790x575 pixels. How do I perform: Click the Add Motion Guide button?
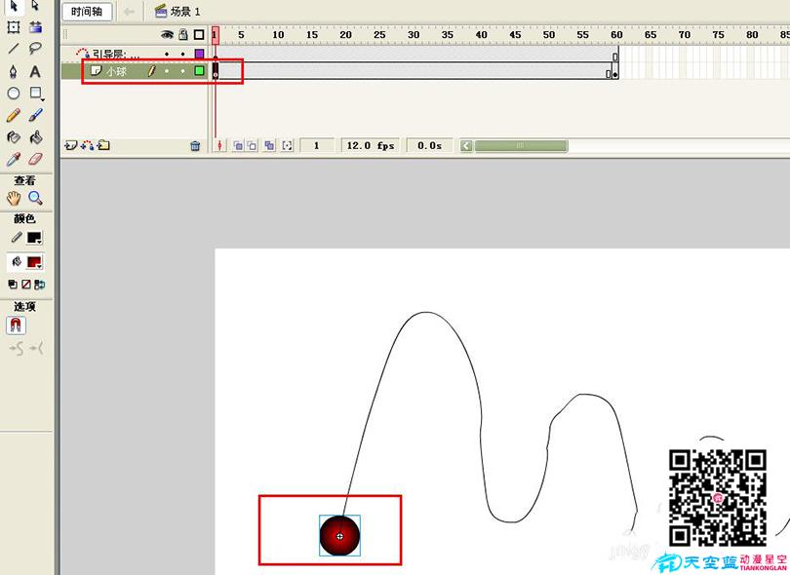pyautogui.click(x=87, y=145)
